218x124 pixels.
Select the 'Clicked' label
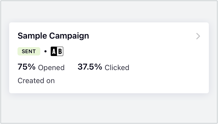tap(117, 68)
